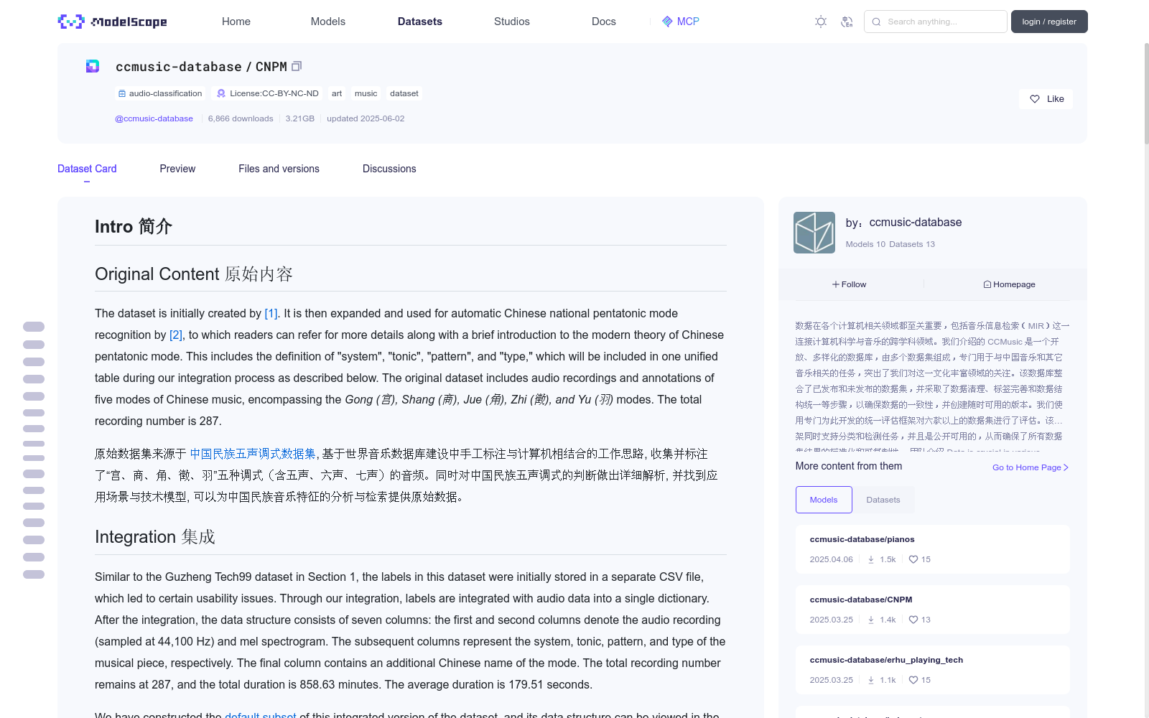Click the audio-classification tag
This screenshot has width=1149, height=718.
(160, 93)
